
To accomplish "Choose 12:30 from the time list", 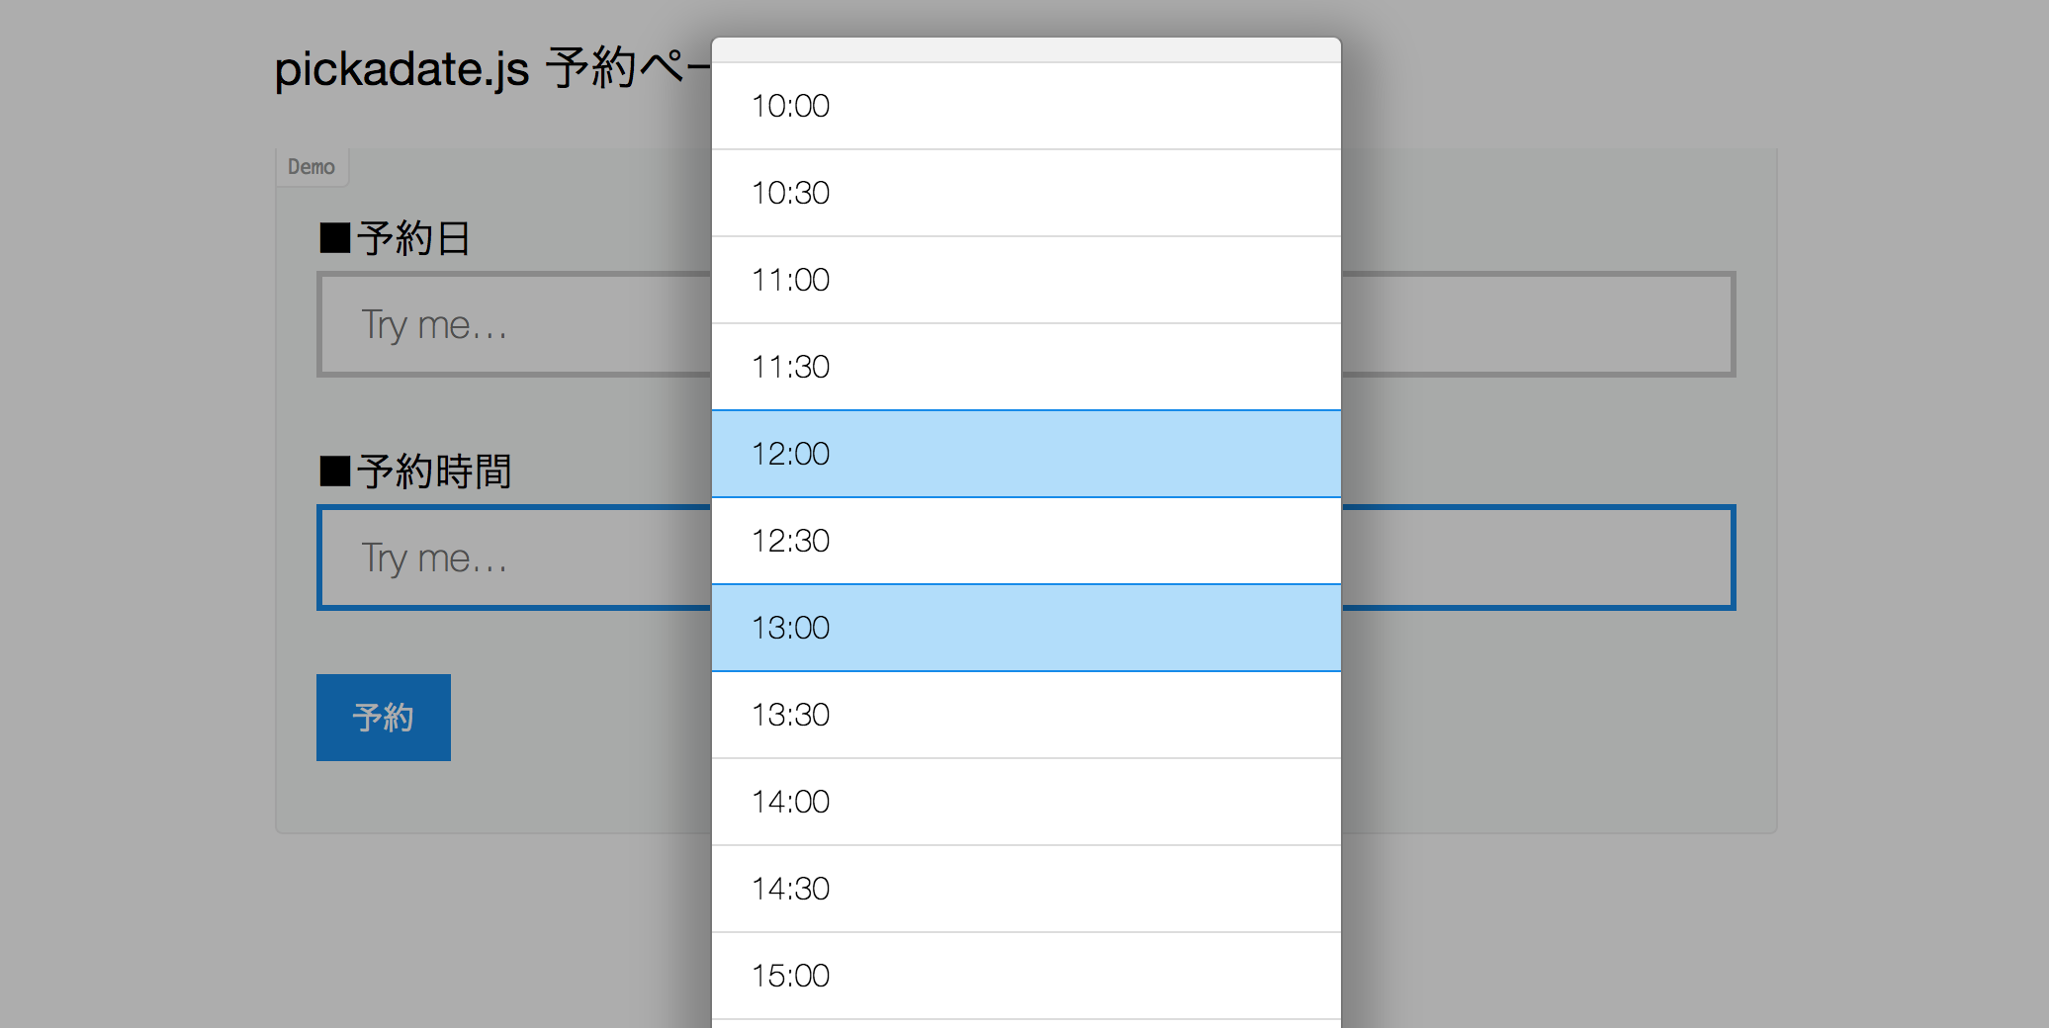I will point(1024,541).
